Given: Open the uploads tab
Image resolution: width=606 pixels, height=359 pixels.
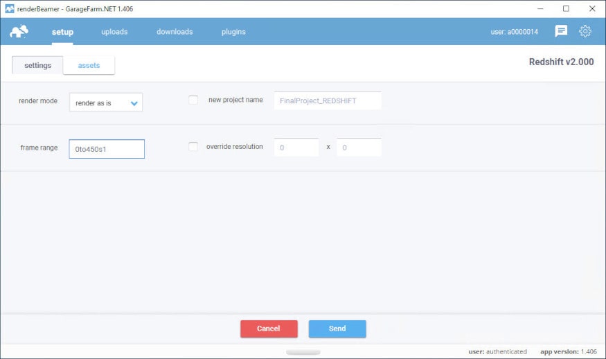Looking at the screenshot, I should (x=114, y=32).
